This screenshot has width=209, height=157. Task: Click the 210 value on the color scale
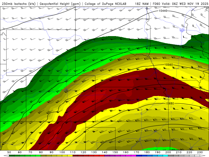[x=179, y=152]
